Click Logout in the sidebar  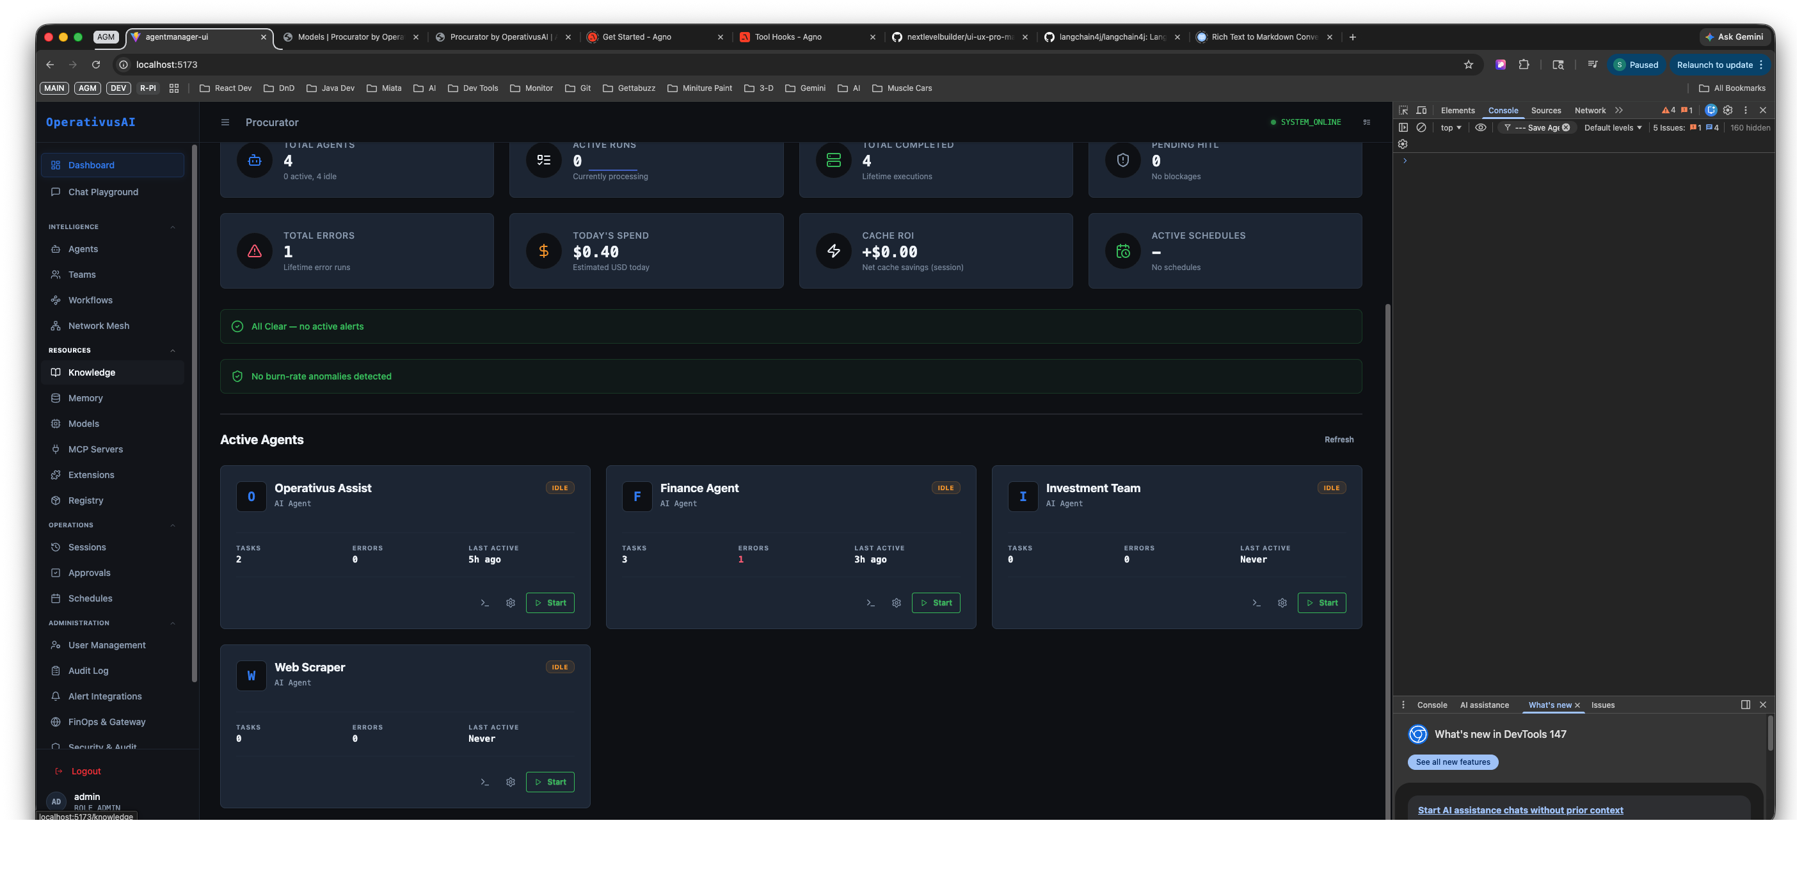coord(78,772)
